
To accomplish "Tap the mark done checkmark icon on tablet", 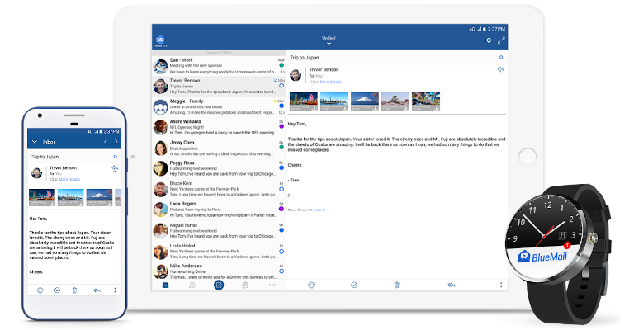I will pos(354,285).
